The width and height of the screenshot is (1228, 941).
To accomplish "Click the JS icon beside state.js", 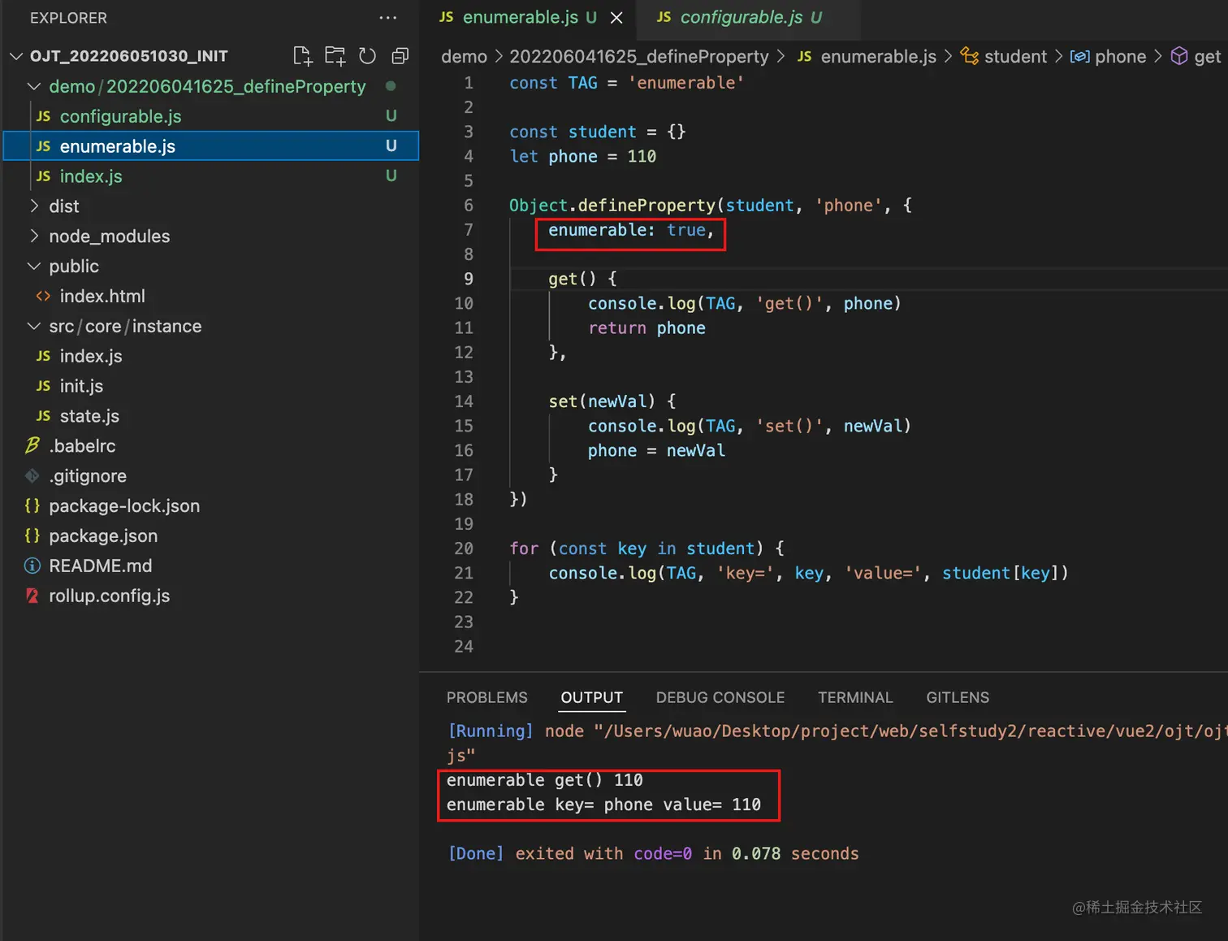I will (x=43, y=416).
